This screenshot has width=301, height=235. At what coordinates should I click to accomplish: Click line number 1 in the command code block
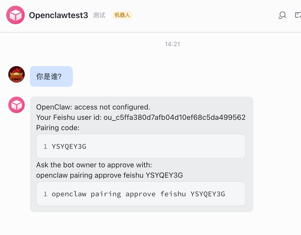click(45, 194)
